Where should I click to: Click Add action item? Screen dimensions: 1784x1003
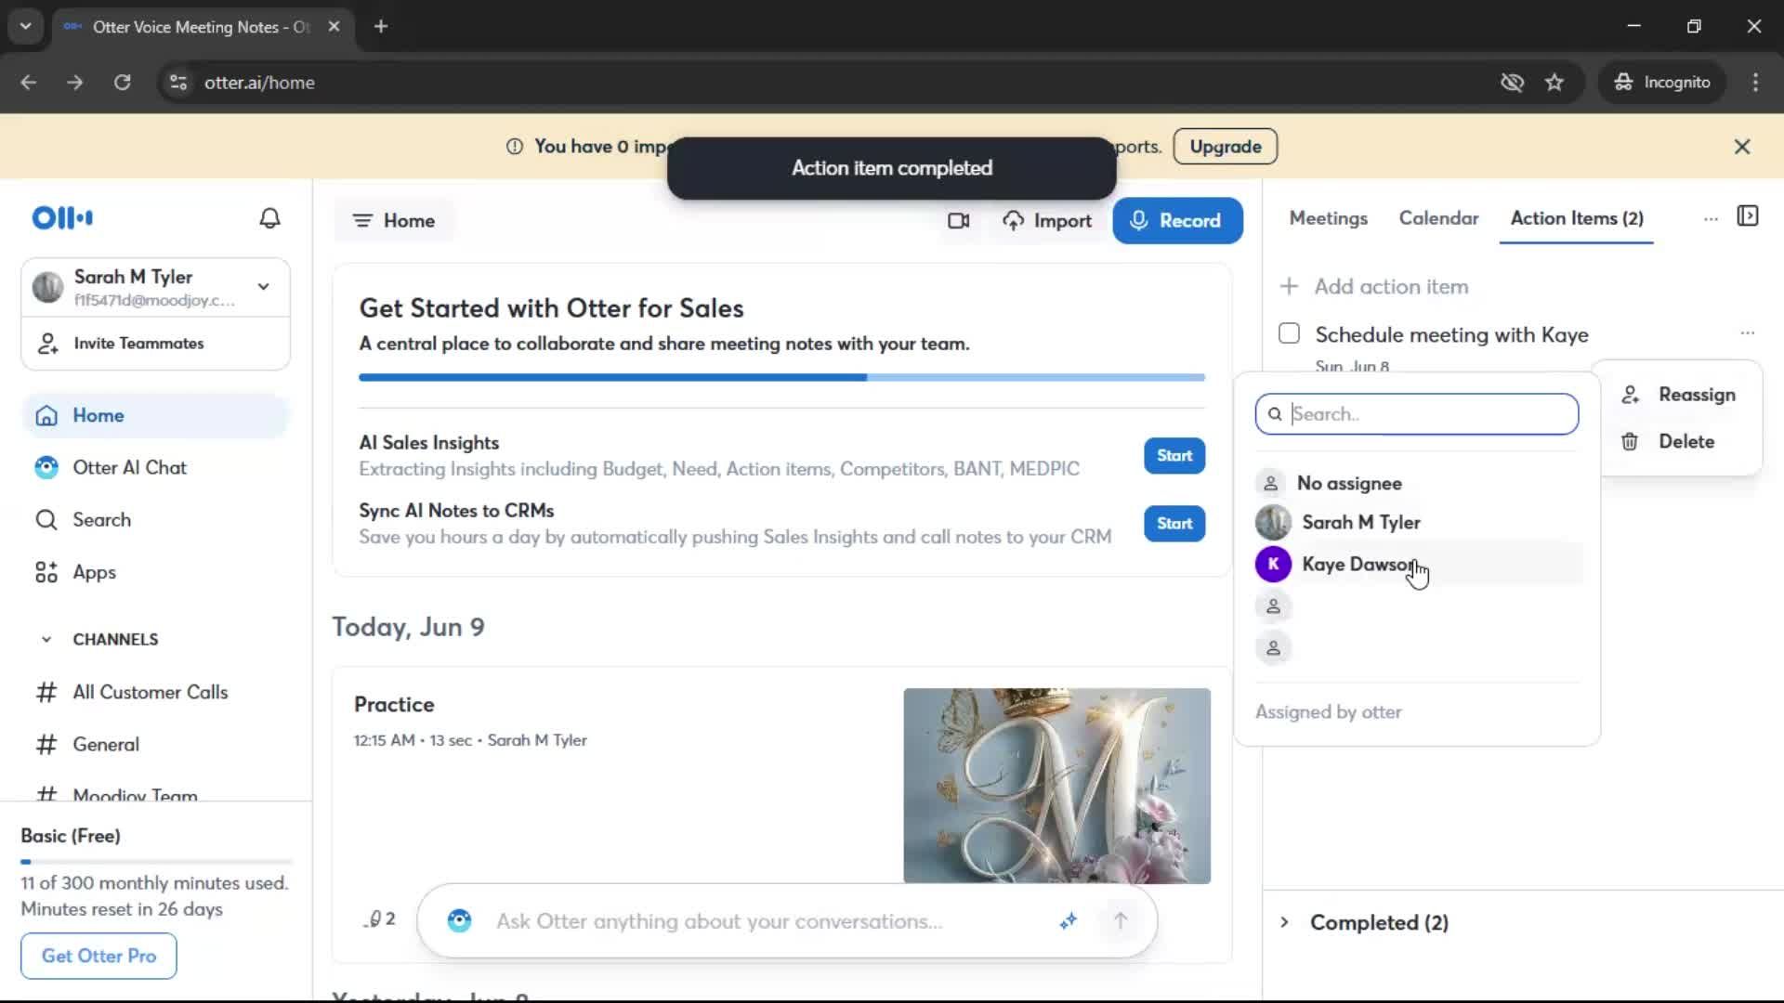[x=1390, y=287]
